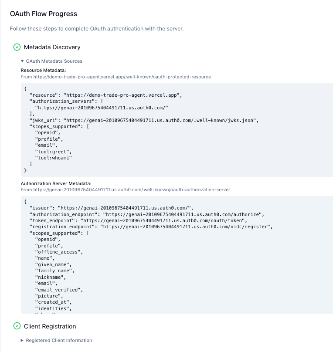Click the OAuth Flow Progress title
Viewport: 333px width, 352px height.
coord(44,14)
